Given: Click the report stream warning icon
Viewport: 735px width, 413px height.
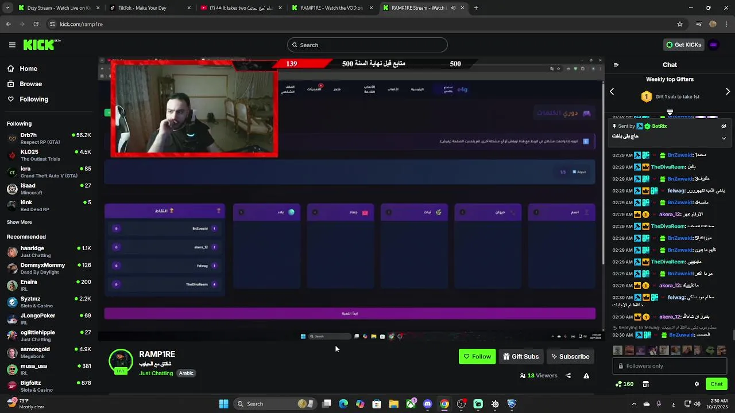Looking at the screenshot, I should (x=586, y=376).
